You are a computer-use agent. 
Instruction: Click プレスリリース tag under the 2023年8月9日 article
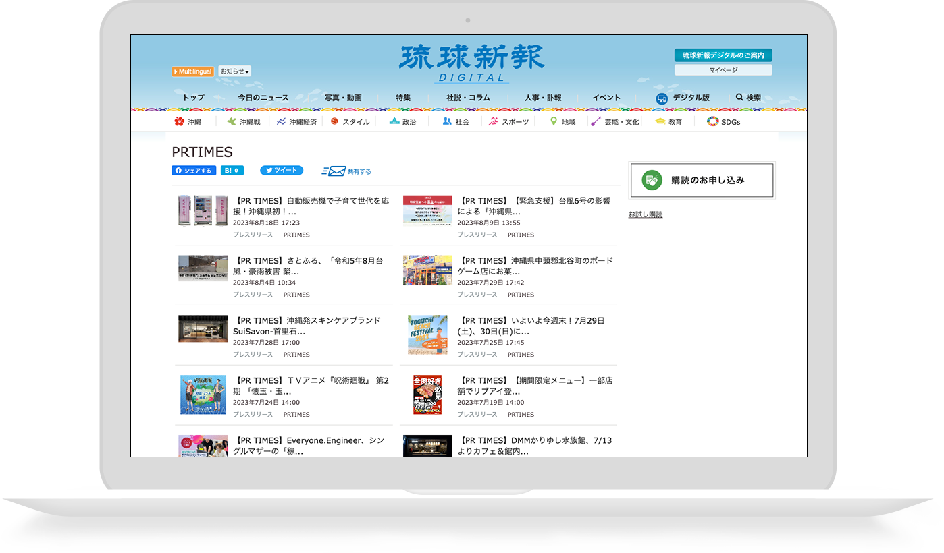pos(477,235)
